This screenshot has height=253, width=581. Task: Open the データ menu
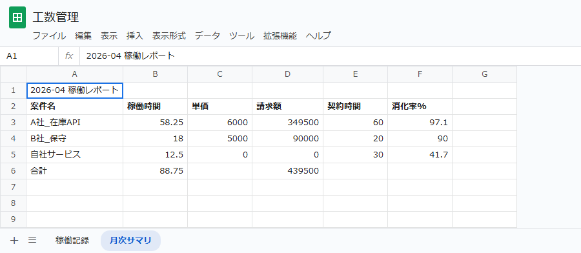207,36
